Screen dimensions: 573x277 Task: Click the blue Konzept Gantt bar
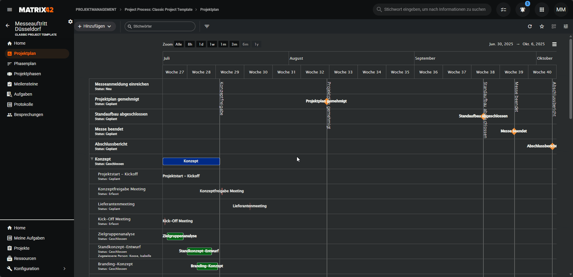191,161
